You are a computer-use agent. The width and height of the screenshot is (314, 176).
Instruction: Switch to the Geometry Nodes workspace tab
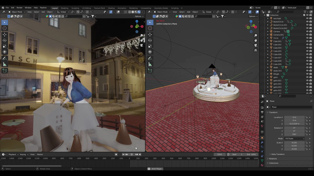tap(161, 8)
